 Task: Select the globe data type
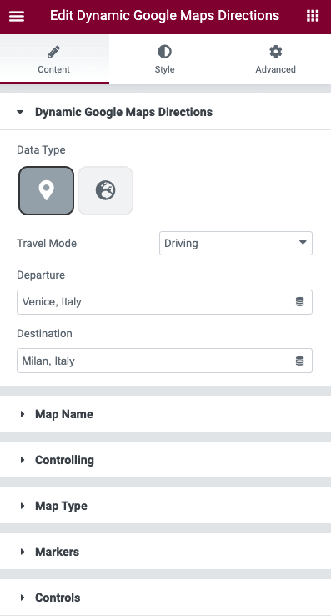[x=106, y=191]
